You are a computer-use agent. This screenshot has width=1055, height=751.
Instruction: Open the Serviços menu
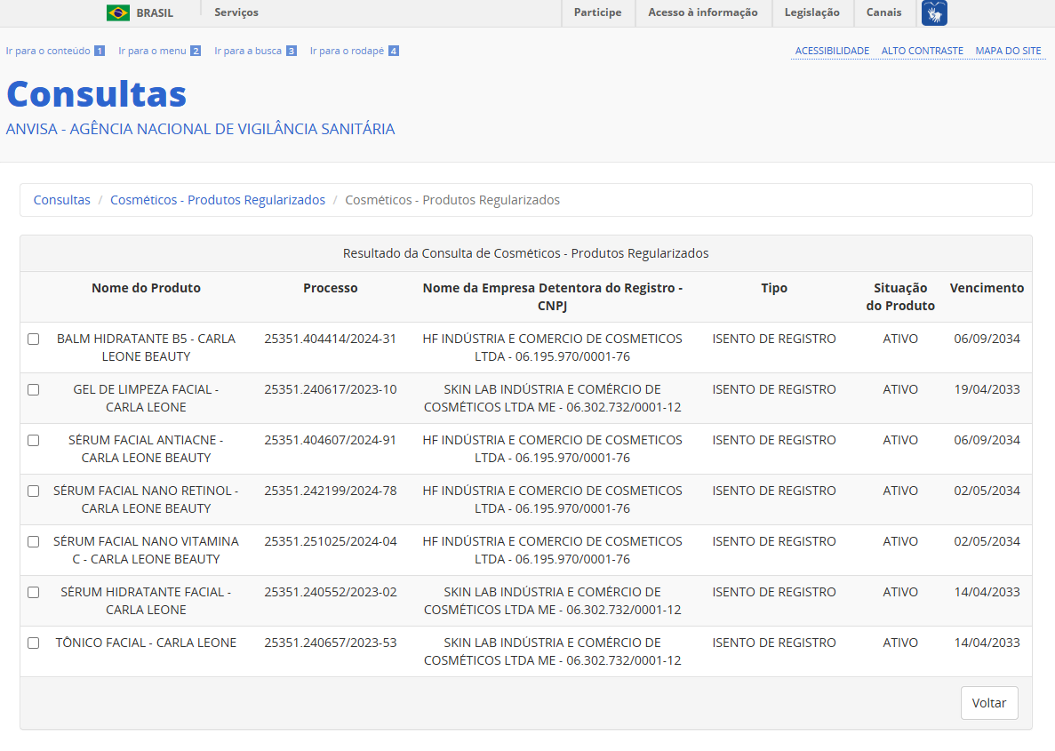pos(236,12)
